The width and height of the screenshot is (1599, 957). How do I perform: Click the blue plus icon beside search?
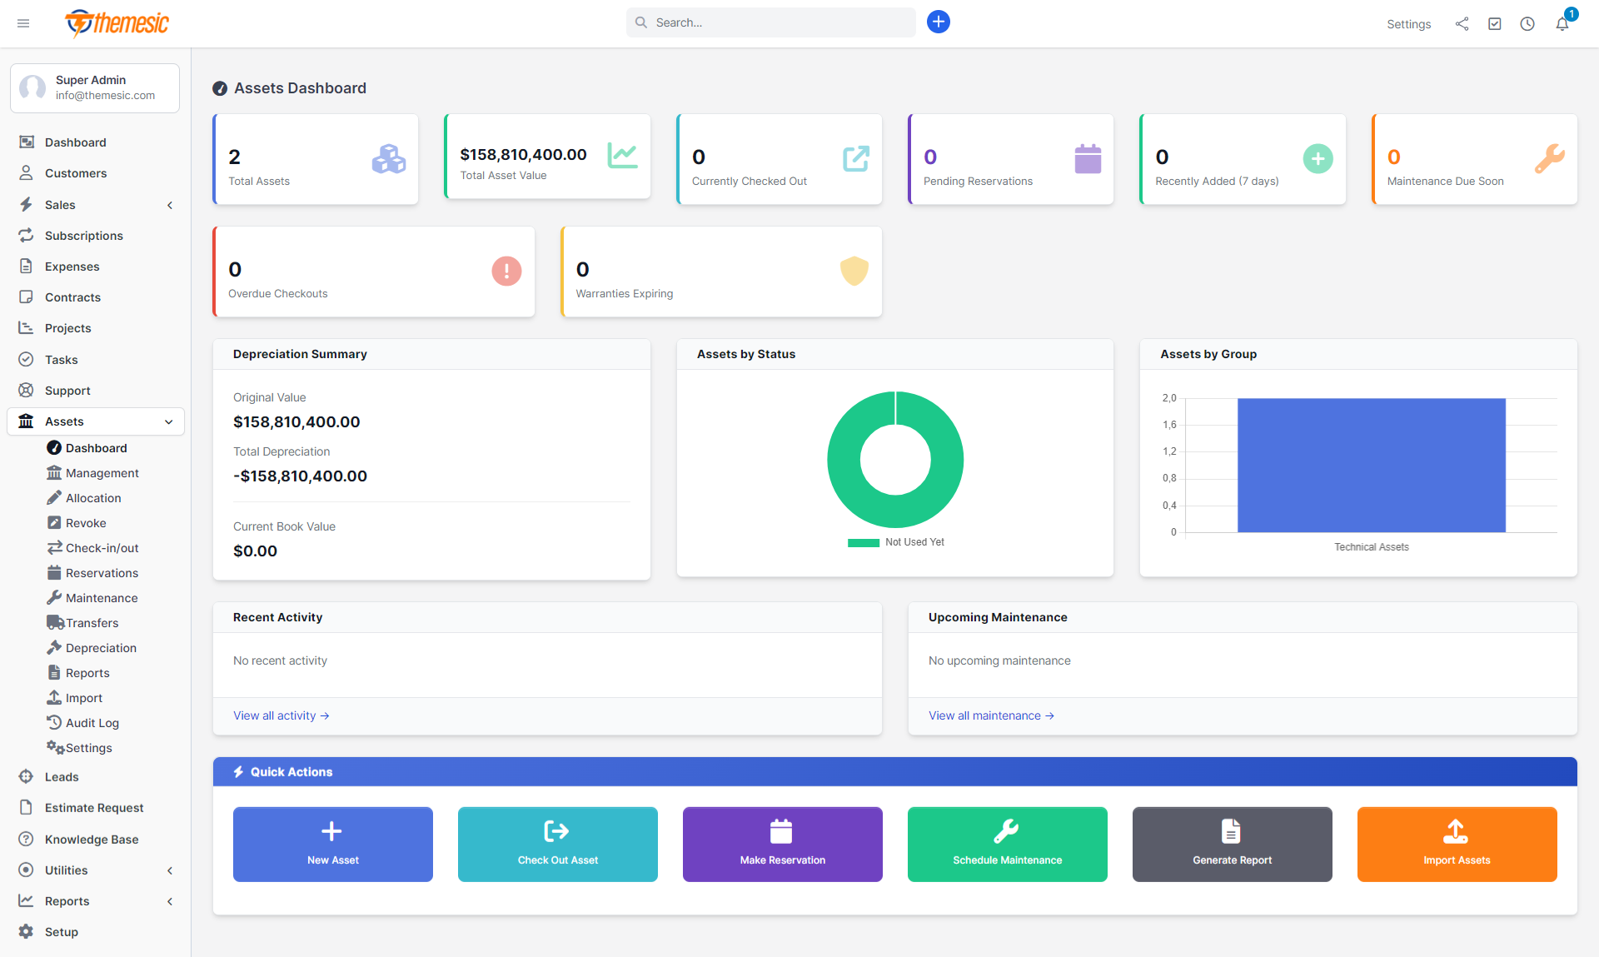[x=938, y=22]
